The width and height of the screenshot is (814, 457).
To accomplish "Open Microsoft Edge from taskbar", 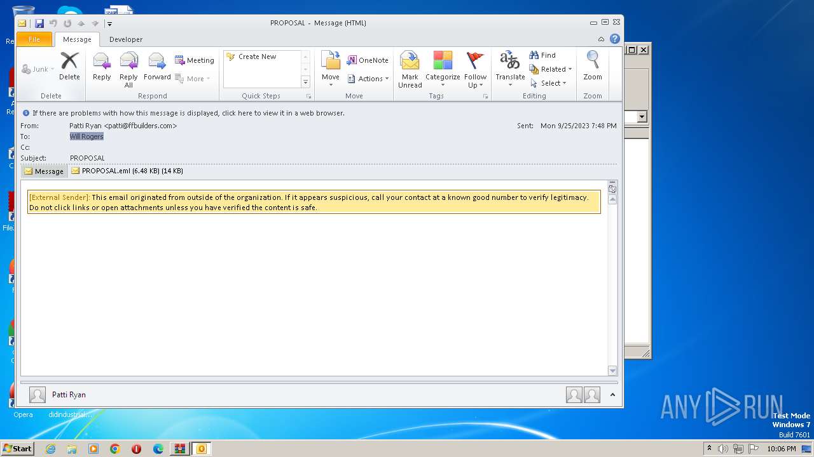I will coord(158,449).
